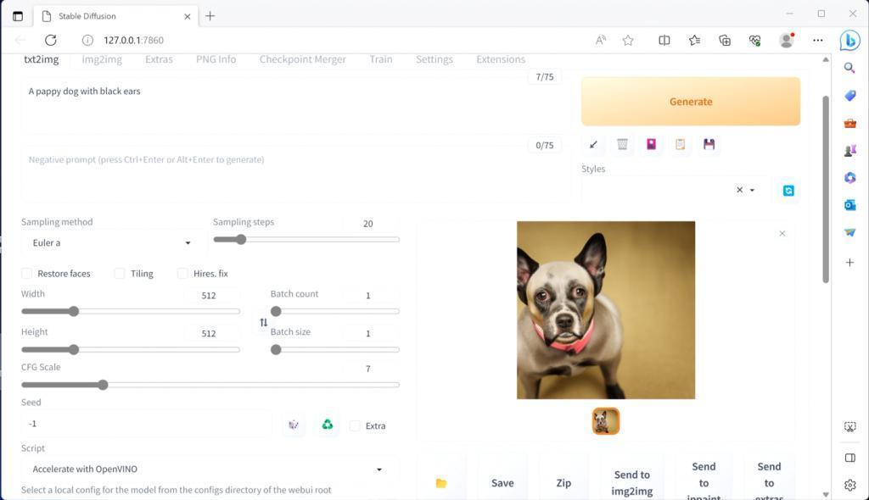
Task: Toggle the Tiling checkbox
Action: coord(120,274)
